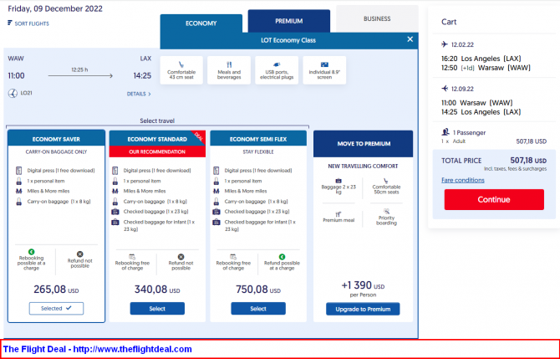Click Economy Saver Miles & More icon
Viewport: 560px width, 359px height.
tap(19, 192)
